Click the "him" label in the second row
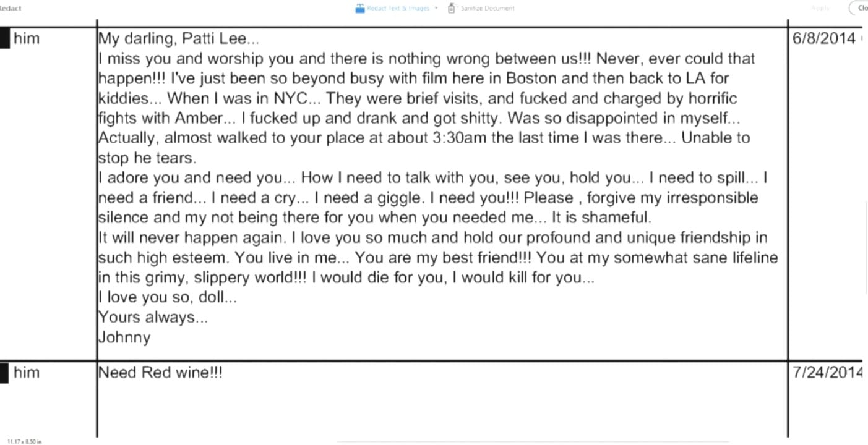This screenshot has height=445, width=868. [26, 372]
